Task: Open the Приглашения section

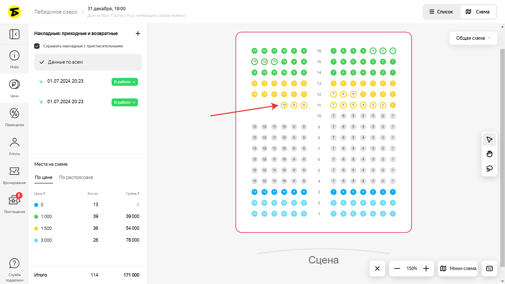Action: tap(14, 204)
